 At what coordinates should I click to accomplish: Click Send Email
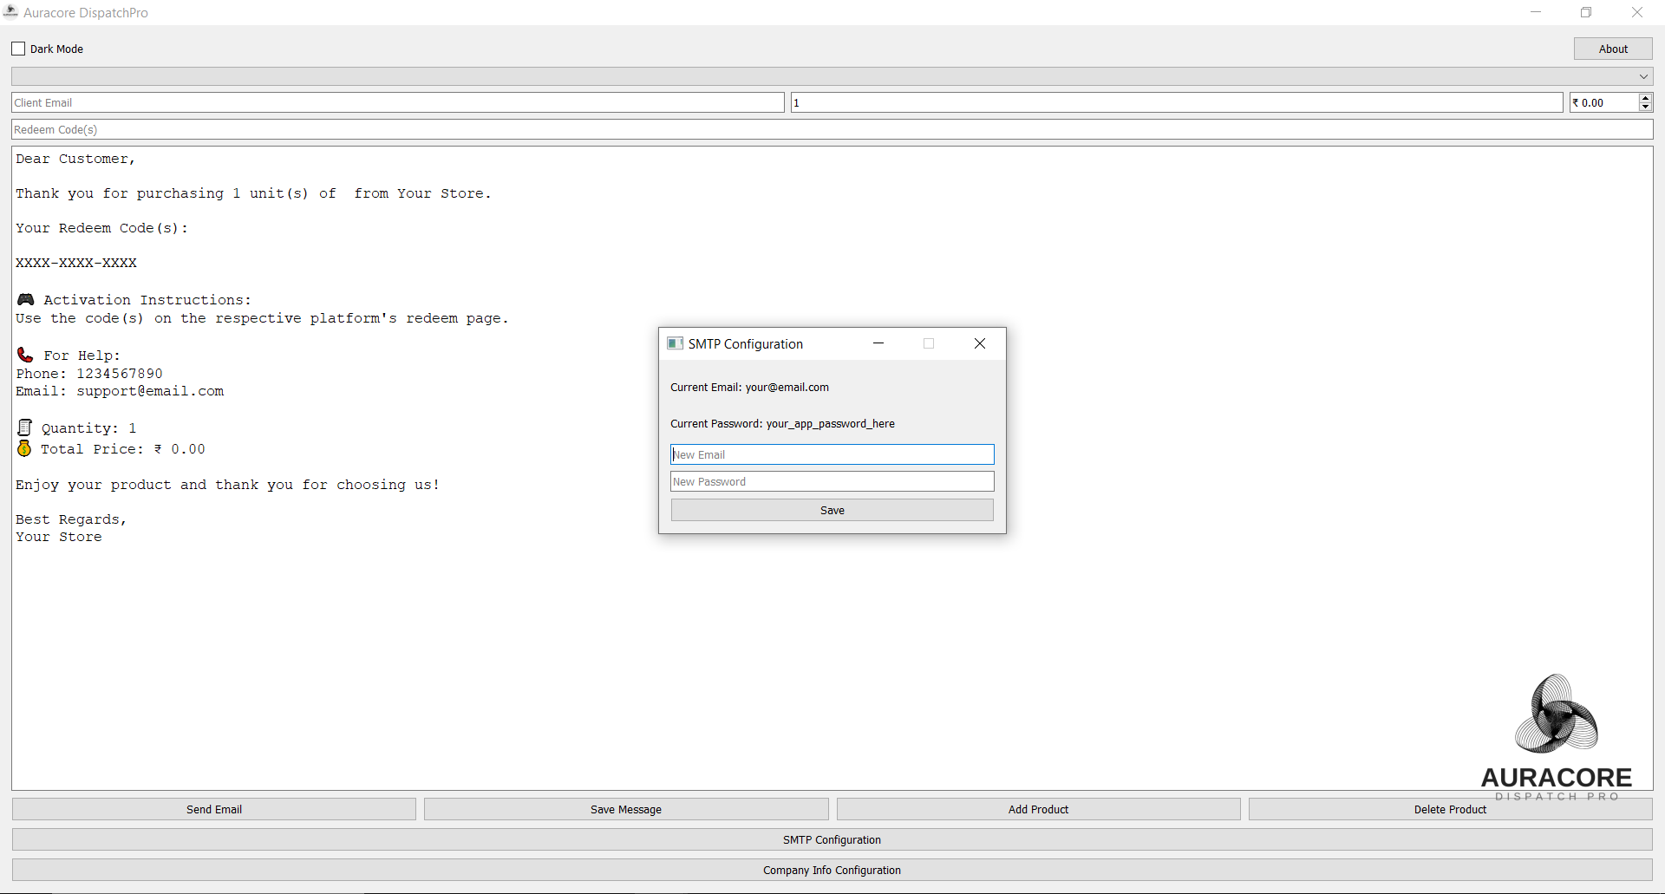pos(213,809)
